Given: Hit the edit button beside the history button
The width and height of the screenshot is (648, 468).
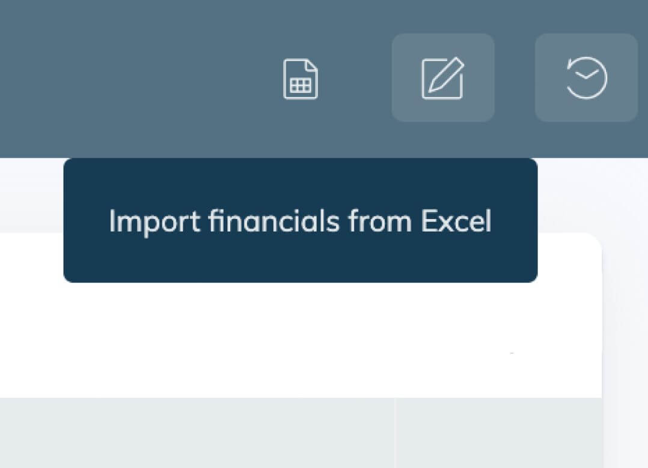Looking at the screenshot, I should [x=443, y=78].
